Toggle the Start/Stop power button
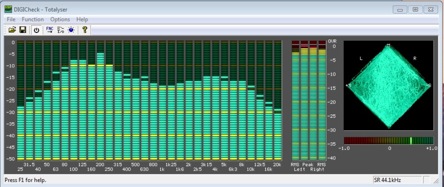The width and height of the screenshot is (444, 187). [36, 30]
